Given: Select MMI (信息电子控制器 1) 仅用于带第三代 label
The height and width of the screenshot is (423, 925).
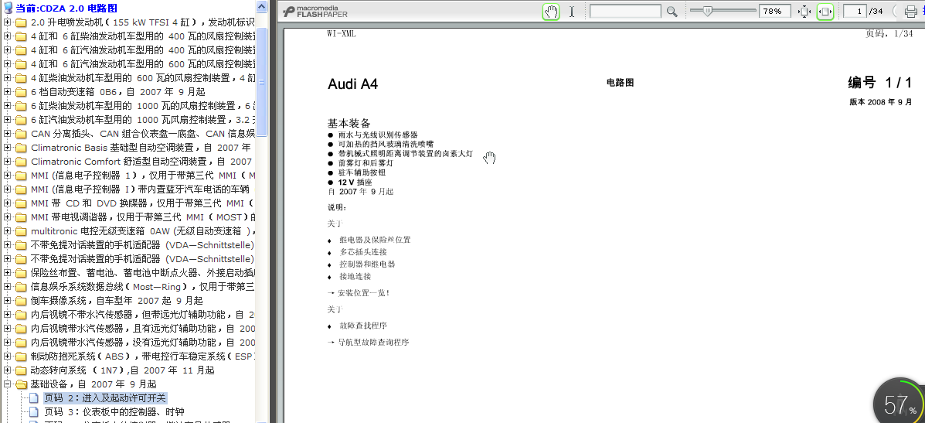Looking at the screenshot, I should (143, 176).
